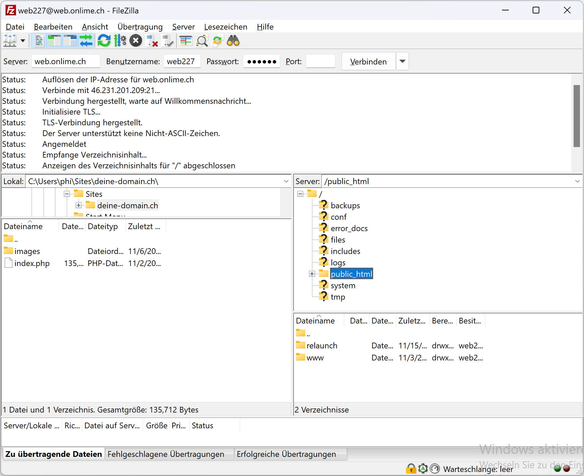
Task: Click the green activity indicator light
Action: click(x=557, y=468)
